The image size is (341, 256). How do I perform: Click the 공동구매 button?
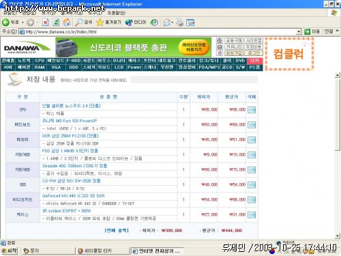click(x=234, y=41)
